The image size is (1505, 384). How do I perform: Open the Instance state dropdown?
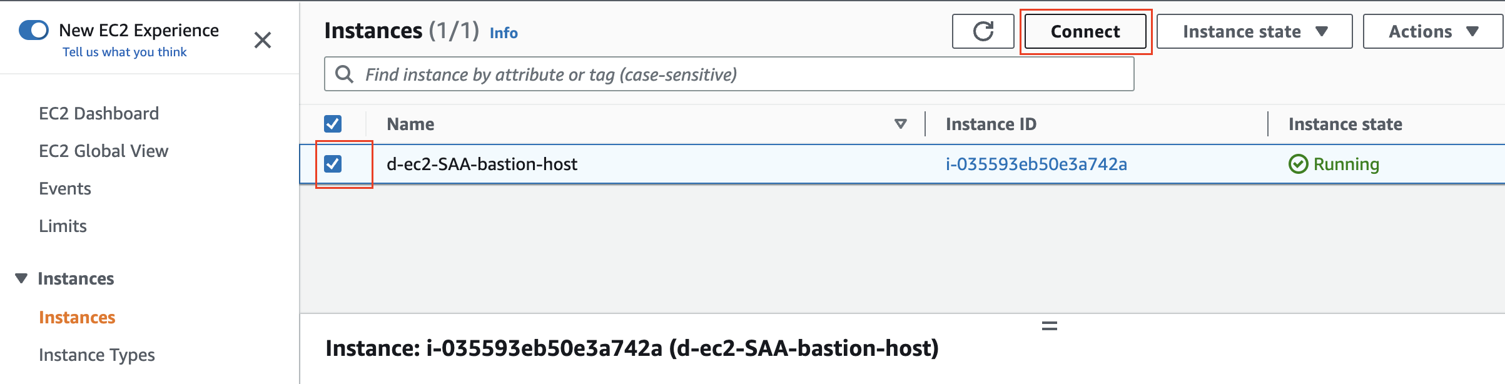(x=1254, y=31)
